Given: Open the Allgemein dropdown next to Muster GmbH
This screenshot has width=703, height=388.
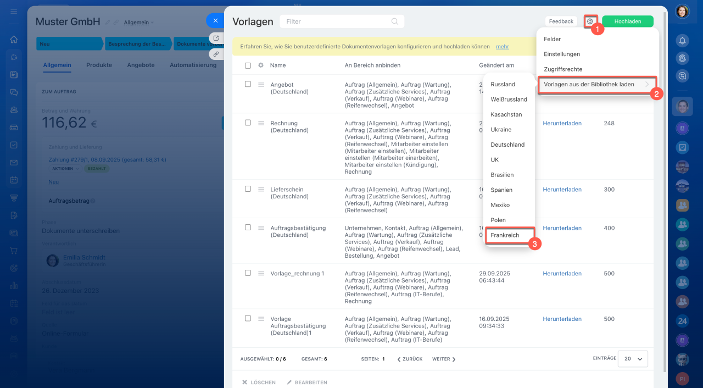Looking at the screenshot, I should click(x=139, y=23).
